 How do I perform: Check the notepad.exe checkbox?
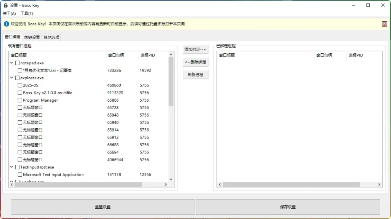17,63
